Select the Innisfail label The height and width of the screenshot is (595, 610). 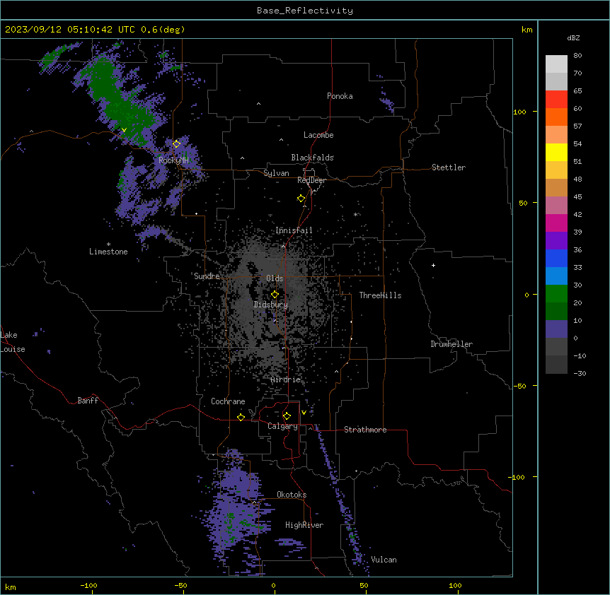click(294, 230)
